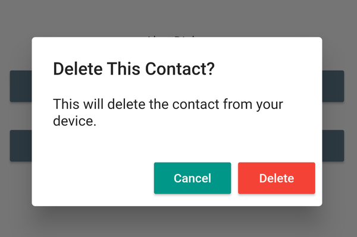
Task: Tap the dimmed backdrop below the dialog
Action: tap(178, 222)
